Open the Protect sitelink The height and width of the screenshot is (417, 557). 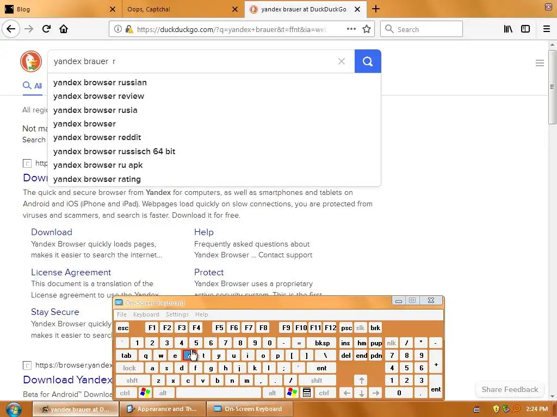tap(209, 272)
